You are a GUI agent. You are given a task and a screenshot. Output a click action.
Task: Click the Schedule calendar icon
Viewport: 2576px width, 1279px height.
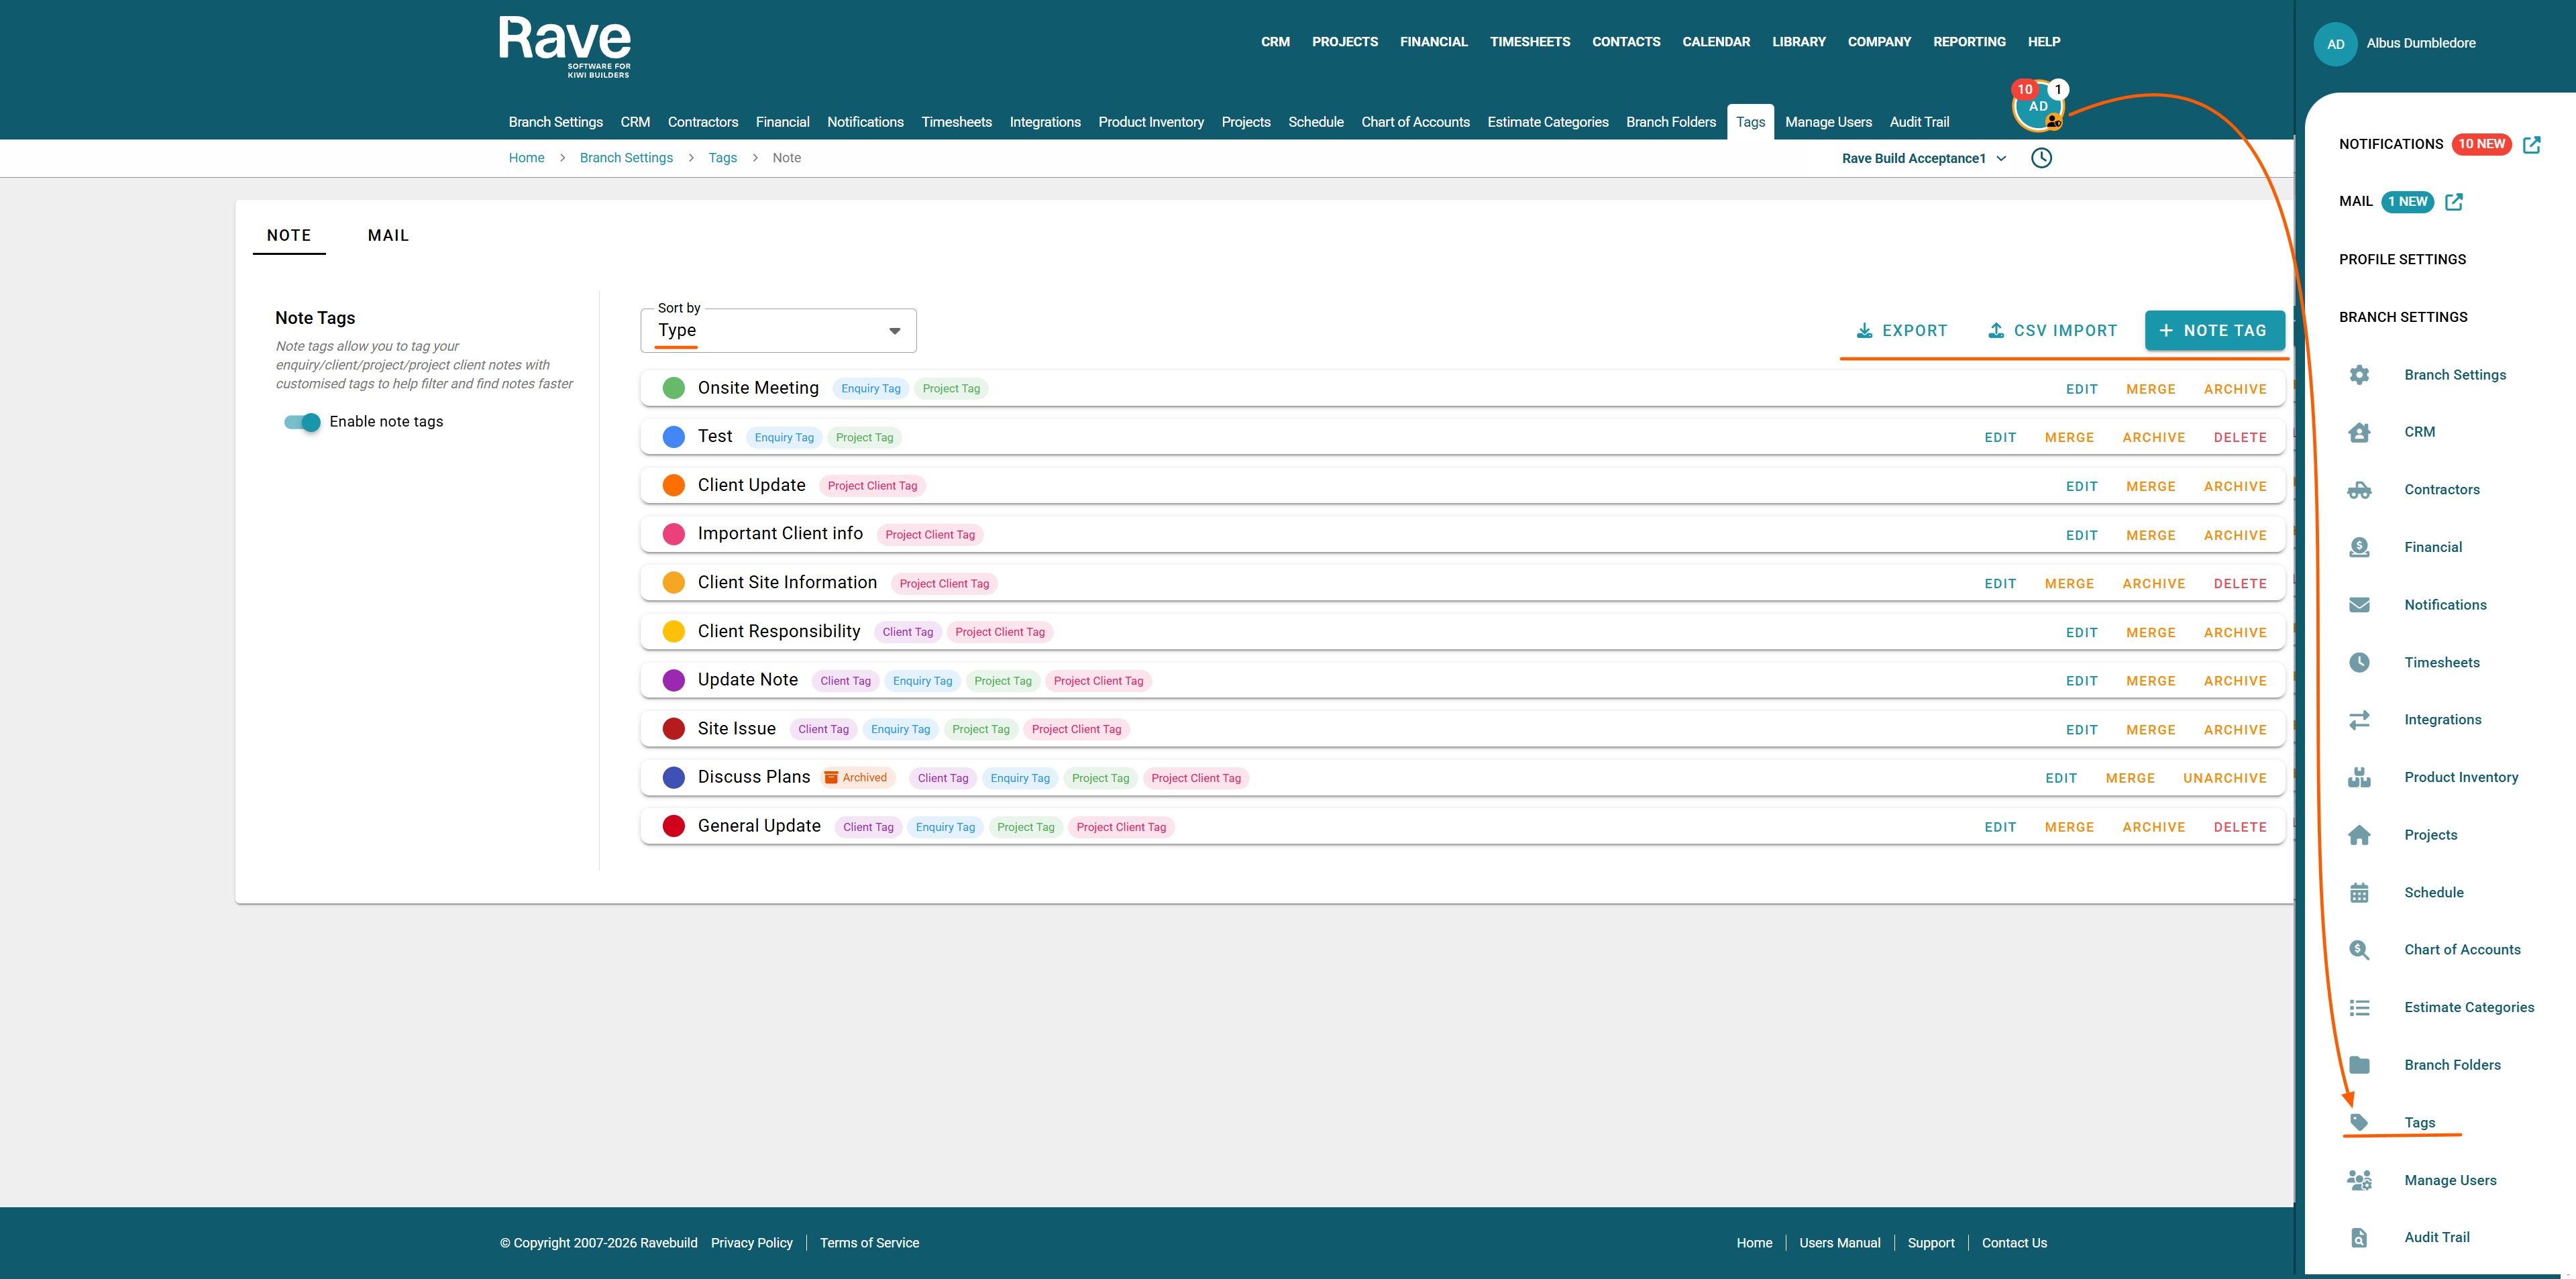pyautogui.click(x=2359, y=893)
